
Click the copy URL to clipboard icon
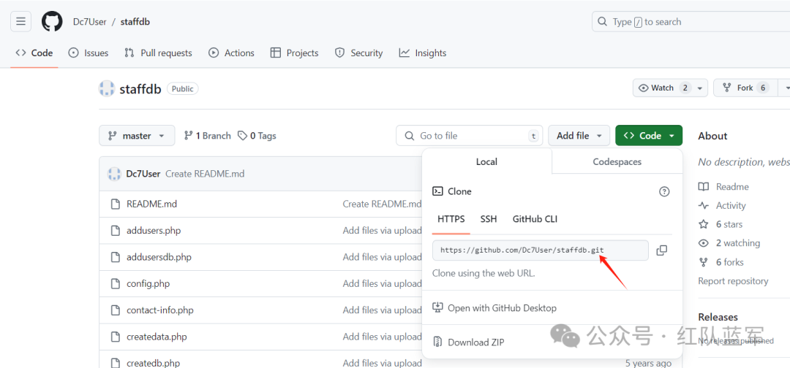point(662,250)
